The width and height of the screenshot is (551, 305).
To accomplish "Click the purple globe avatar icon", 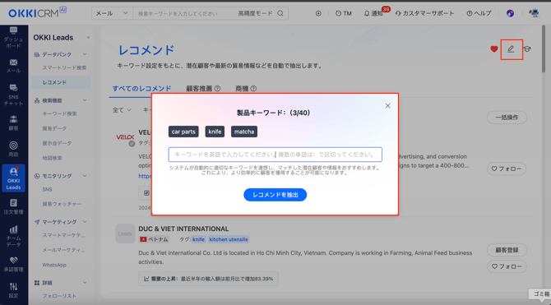I will [x=510, y=13].
